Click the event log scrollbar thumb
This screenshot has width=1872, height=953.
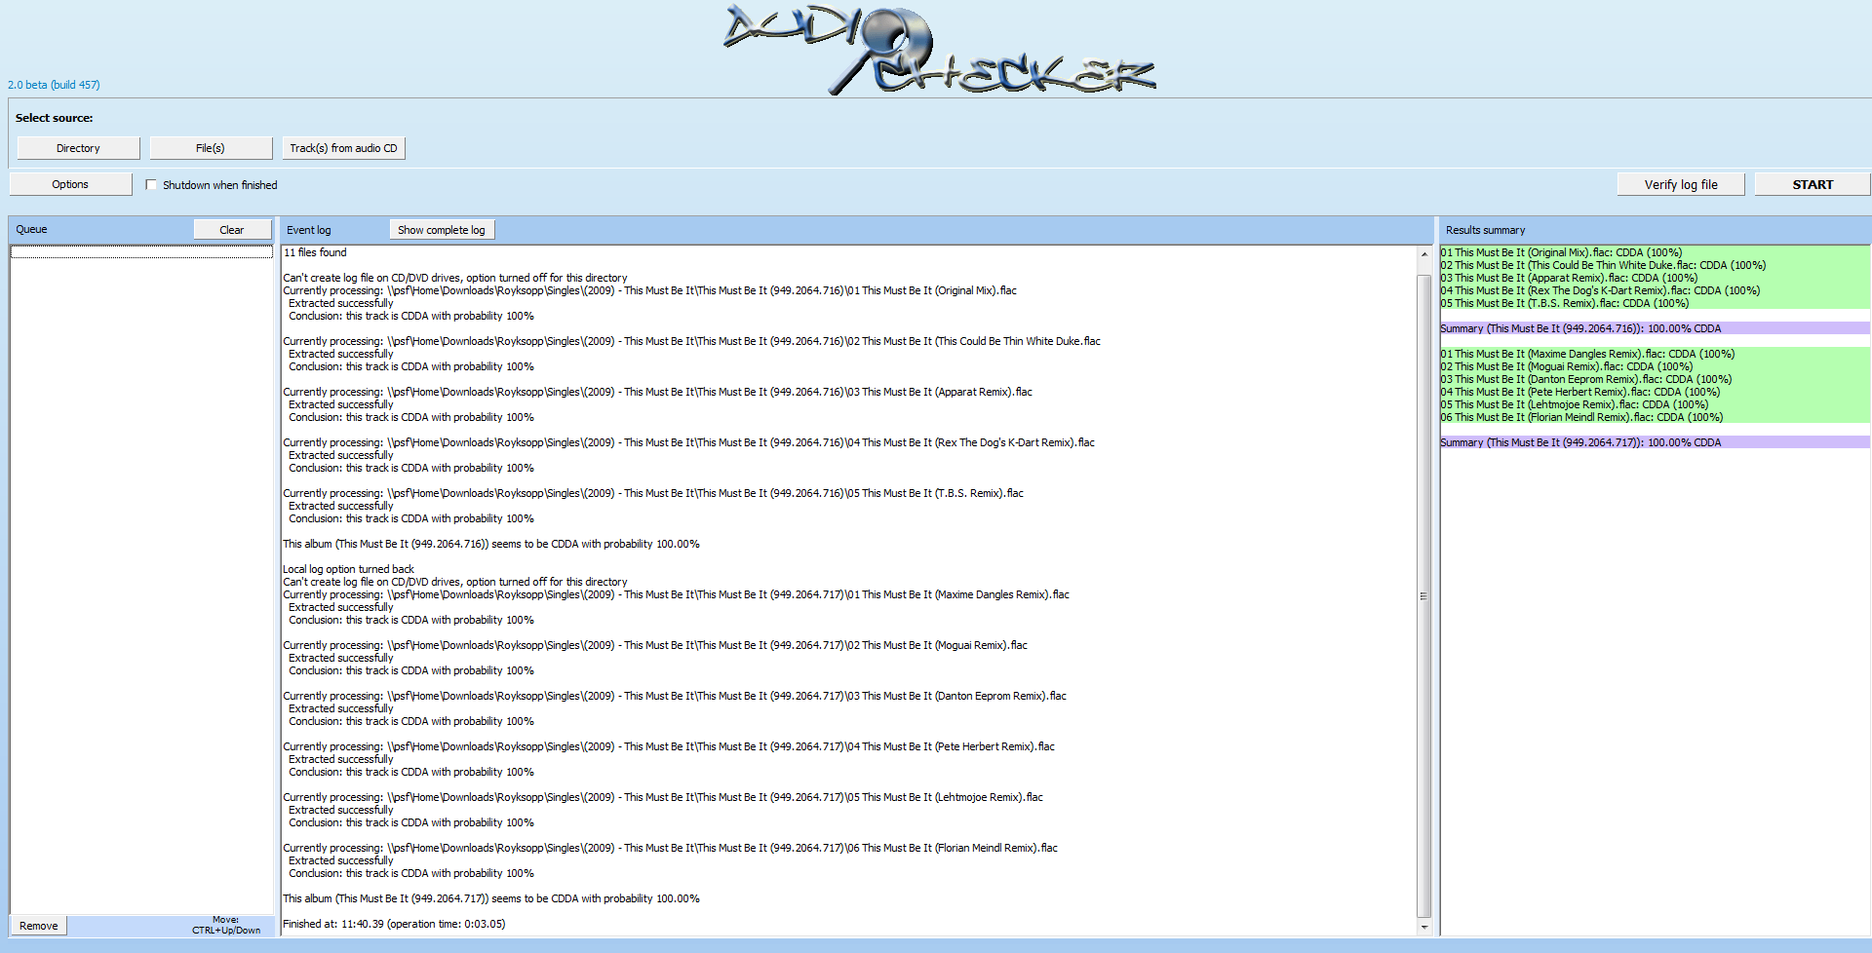[x=1423, y=594]
